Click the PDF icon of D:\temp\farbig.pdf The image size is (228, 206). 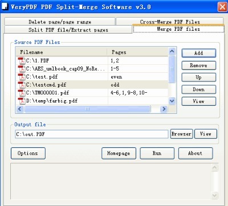[x=22, y=101]
